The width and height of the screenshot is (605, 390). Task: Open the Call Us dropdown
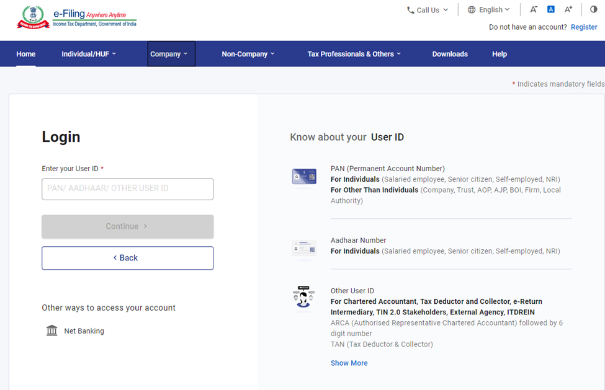click(428, 10)
